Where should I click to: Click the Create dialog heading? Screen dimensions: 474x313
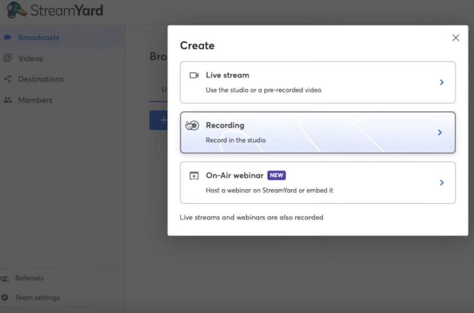(x=197, y=45)
